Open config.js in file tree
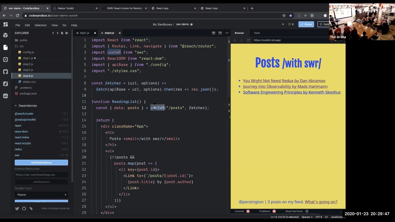Image resolution: width=395 pixels, height=222 pixels. pos(28,52)
